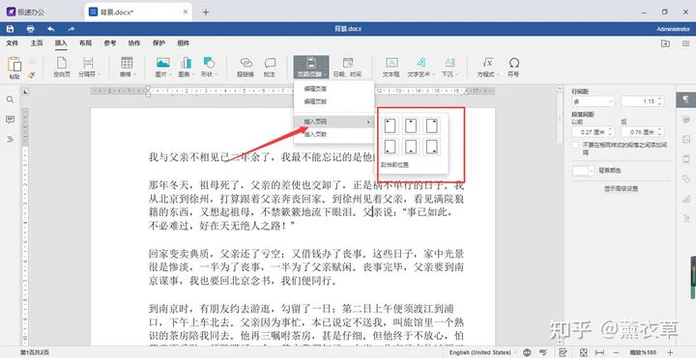Switch to the Home (主页) tab
The height and width of the screenshot is (358, 696).
[37, 43]
